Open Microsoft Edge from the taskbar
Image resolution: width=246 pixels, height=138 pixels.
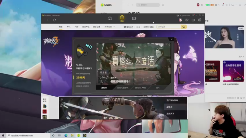point(66,136)
